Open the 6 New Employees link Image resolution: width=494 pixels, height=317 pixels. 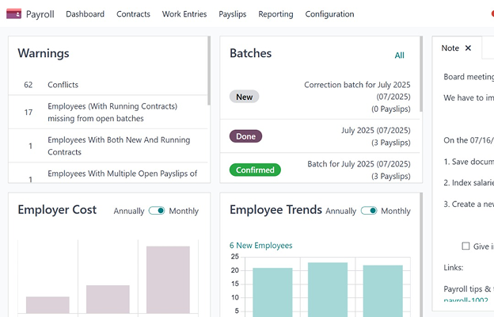260,246
